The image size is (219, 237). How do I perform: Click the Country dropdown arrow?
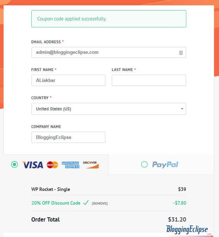182,109
